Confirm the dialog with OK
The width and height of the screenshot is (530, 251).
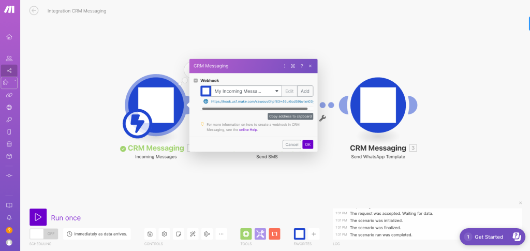point(307,144)
